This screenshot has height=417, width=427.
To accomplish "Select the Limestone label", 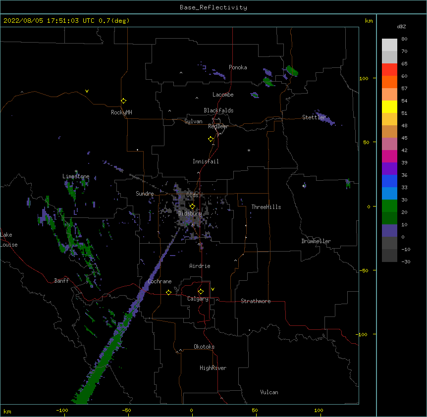I will tap(76, 176).
